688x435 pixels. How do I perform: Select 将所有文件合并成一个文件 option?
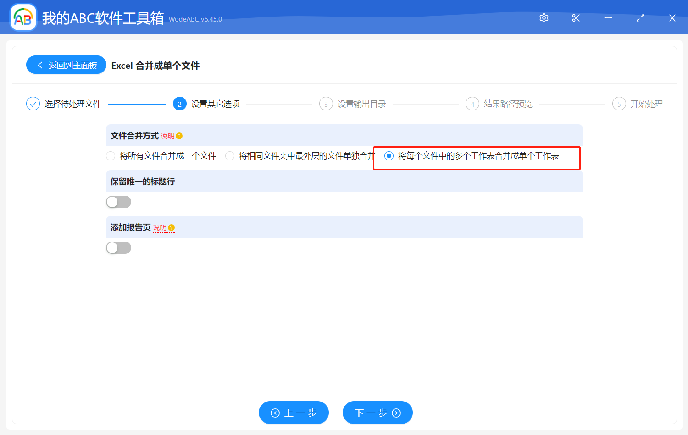pyautogui.click(x=111, y=156)
